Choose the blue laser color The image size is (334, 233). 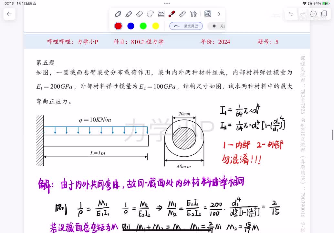click(x=131, y=26)
